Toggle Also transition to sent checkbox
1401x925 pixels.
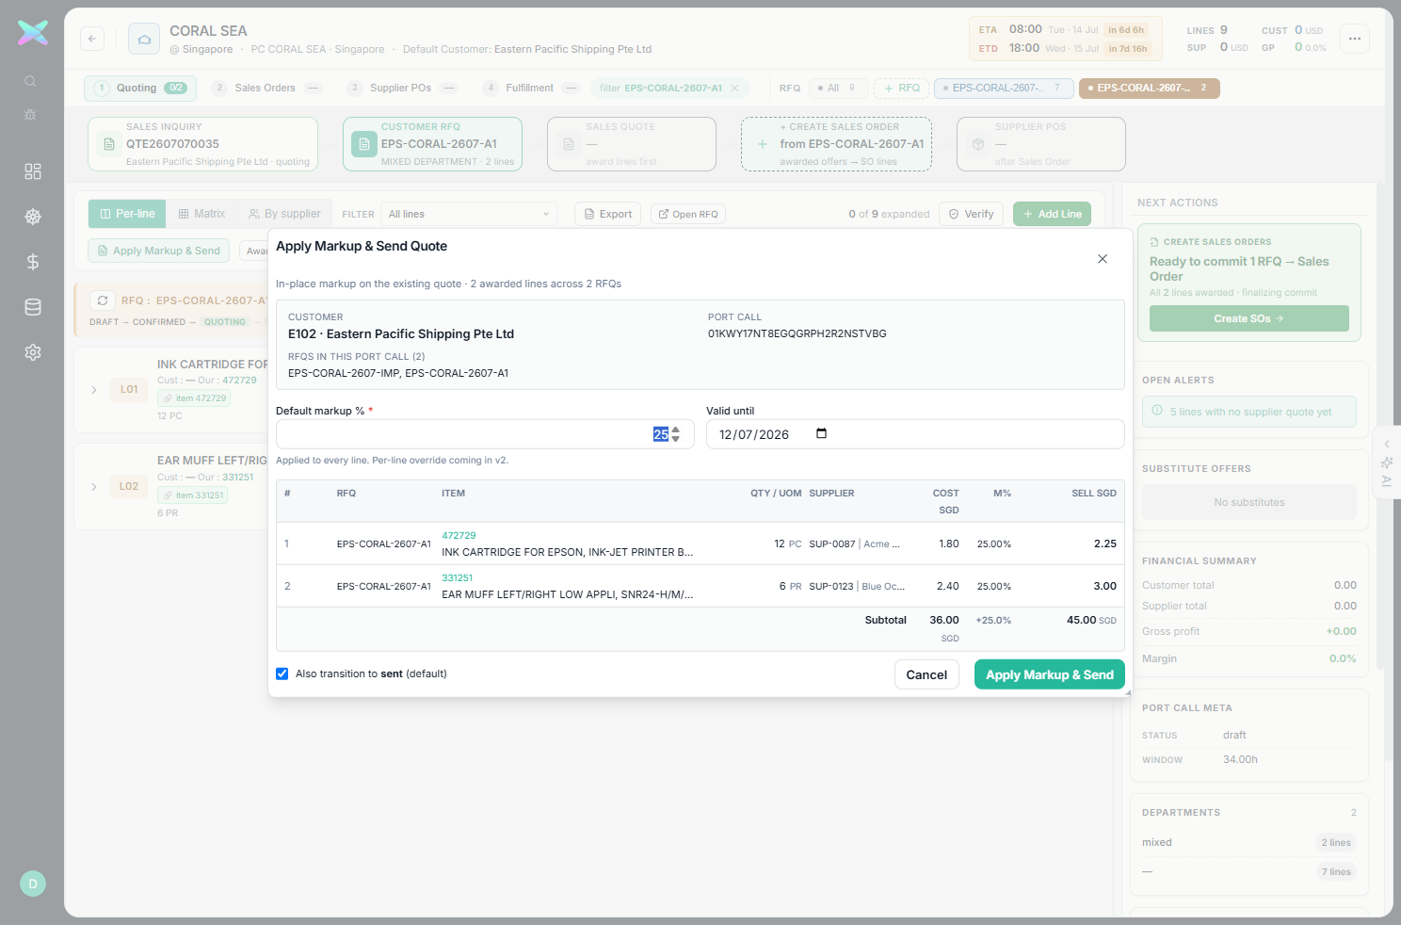pos(282,673)
